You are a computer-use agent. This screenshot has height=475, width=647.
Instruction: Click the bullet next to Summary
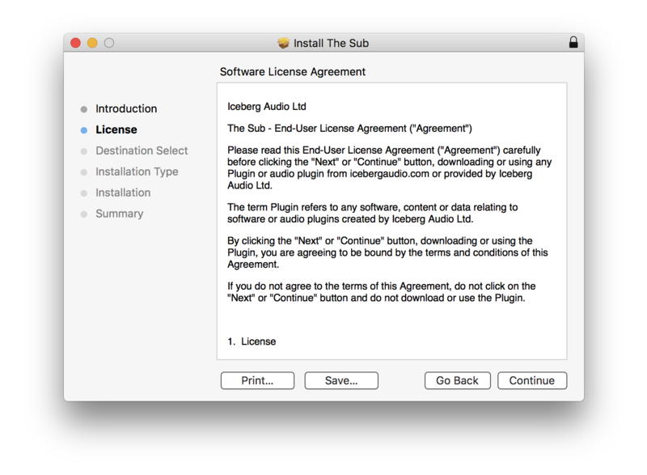(84, 214)
